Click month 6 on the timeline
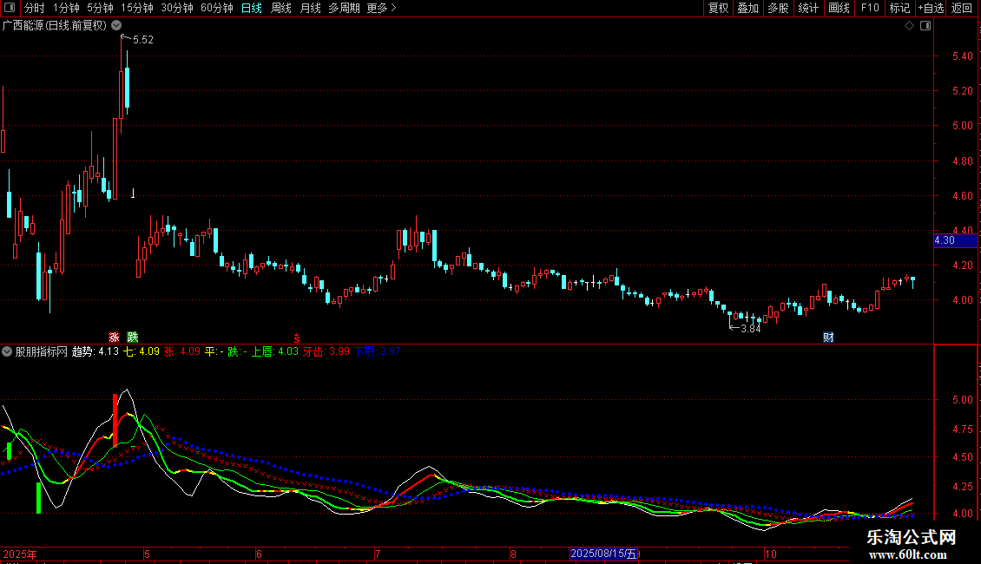This screenshot has height=564, width=981. [259, 554]
